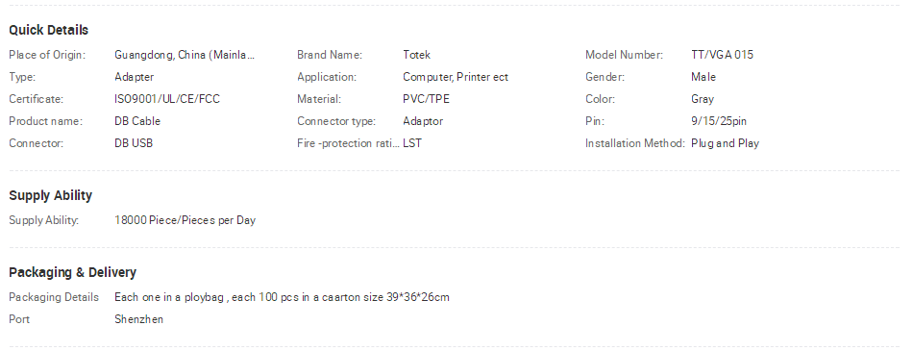
Task: Click the Quick Details heading
Action: (48, 31)
